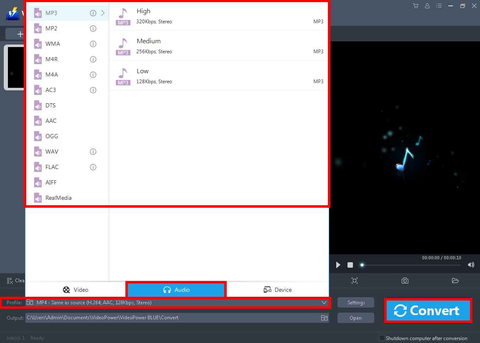
Task: Open the user account icon
Action: (427, 6)
